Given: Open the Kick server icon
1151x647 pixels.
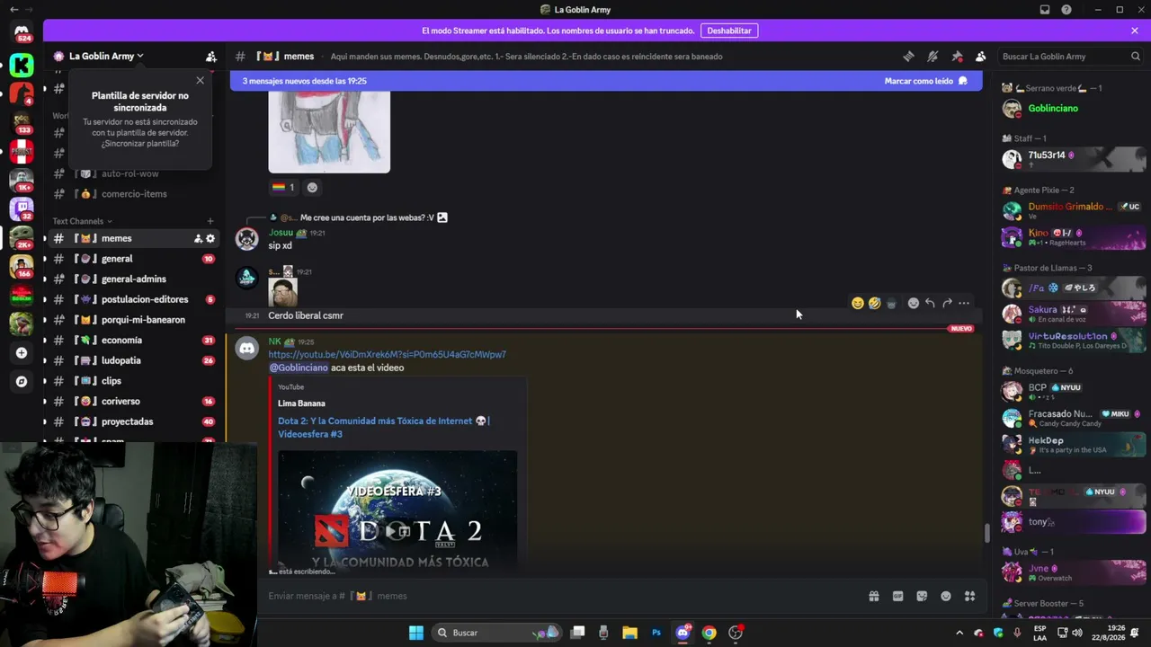Looking at the screenshot, I should pos(22,65).
